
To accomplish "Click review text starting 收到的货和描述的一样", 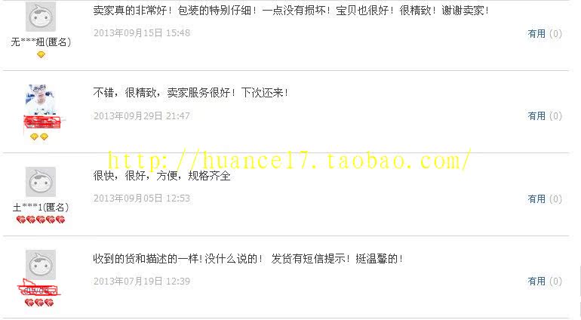I will point(247,258).
